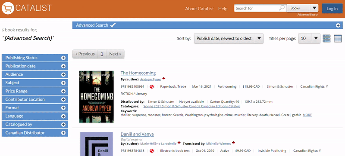Viewport: 345px width, 156px height.
Task: Open the Titles per page dropdown
Action: pos(309,38)
